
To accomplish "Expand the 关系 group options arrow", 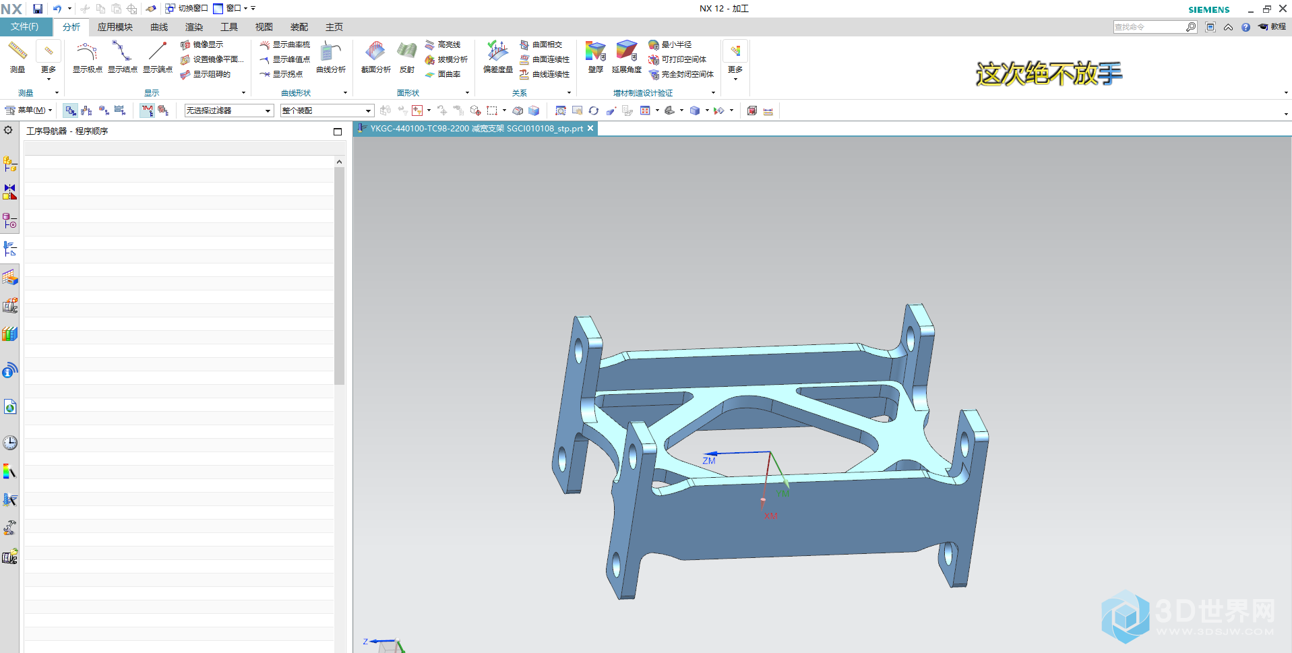I will click(x=569, y=93).
